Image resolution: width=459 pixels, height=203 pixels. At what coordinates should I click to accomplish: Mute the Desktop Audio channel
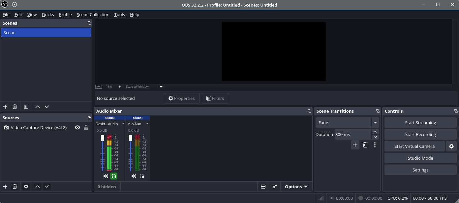tap(106, 176)
